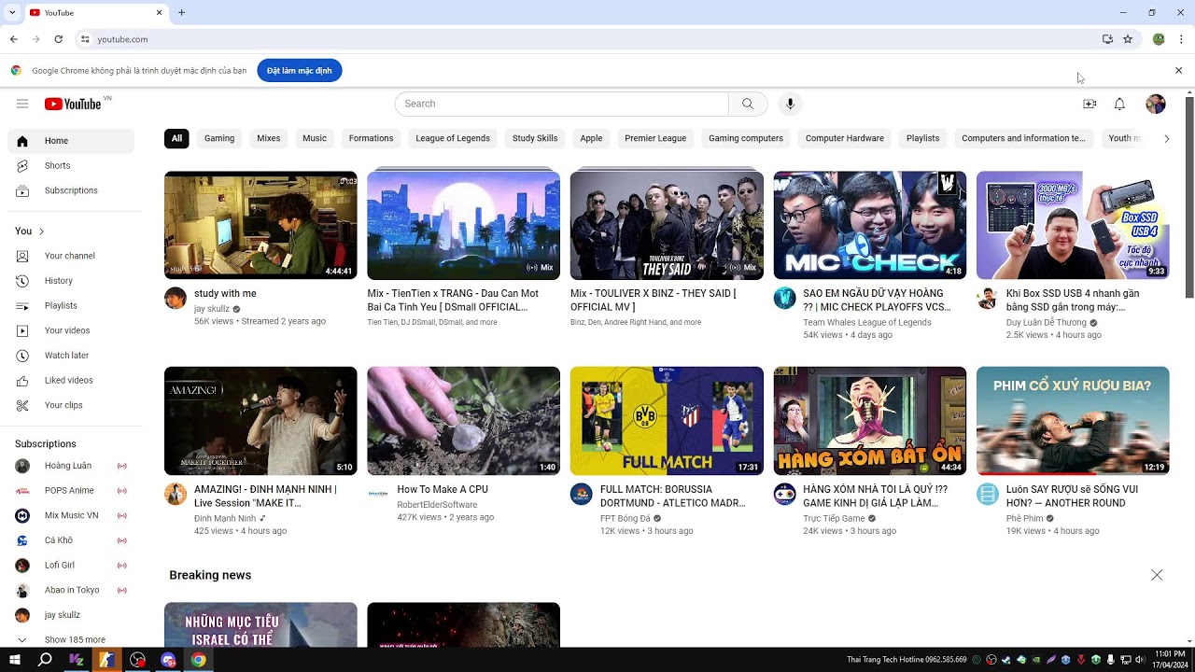Open POPS Anime subscription channel

[x=71, y=490]
